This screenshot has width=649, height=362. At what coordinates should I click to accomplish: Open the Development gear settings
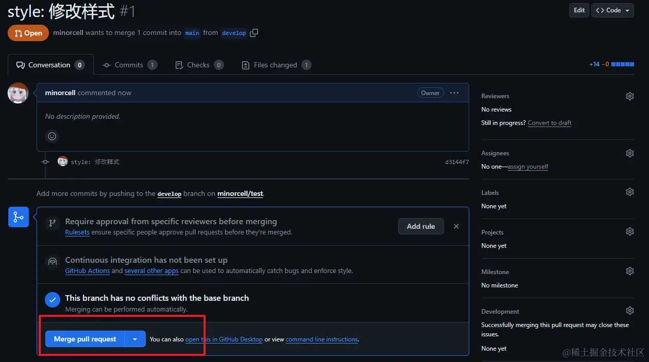click(629, 311)
